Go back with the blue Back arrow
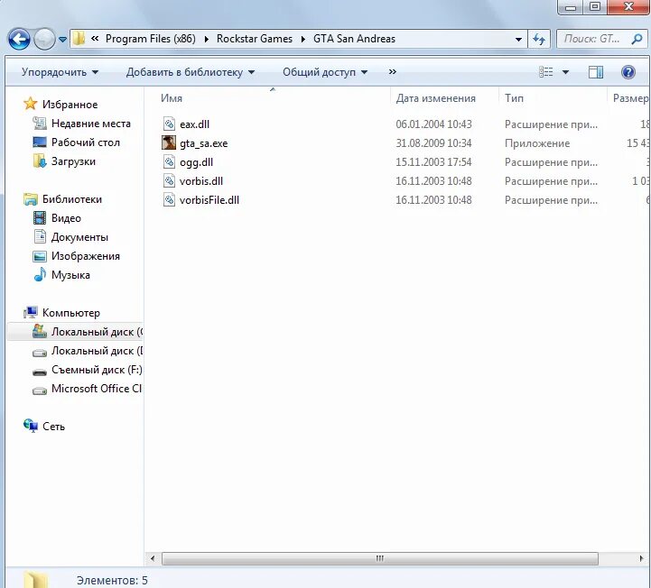 (19, 39)
